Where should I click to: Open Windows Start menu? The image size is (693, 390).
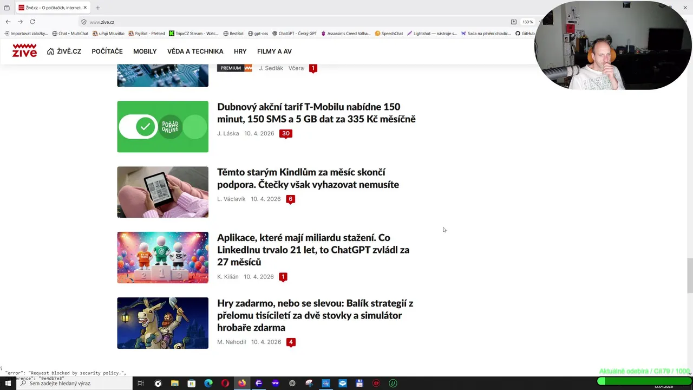(8, 383)
